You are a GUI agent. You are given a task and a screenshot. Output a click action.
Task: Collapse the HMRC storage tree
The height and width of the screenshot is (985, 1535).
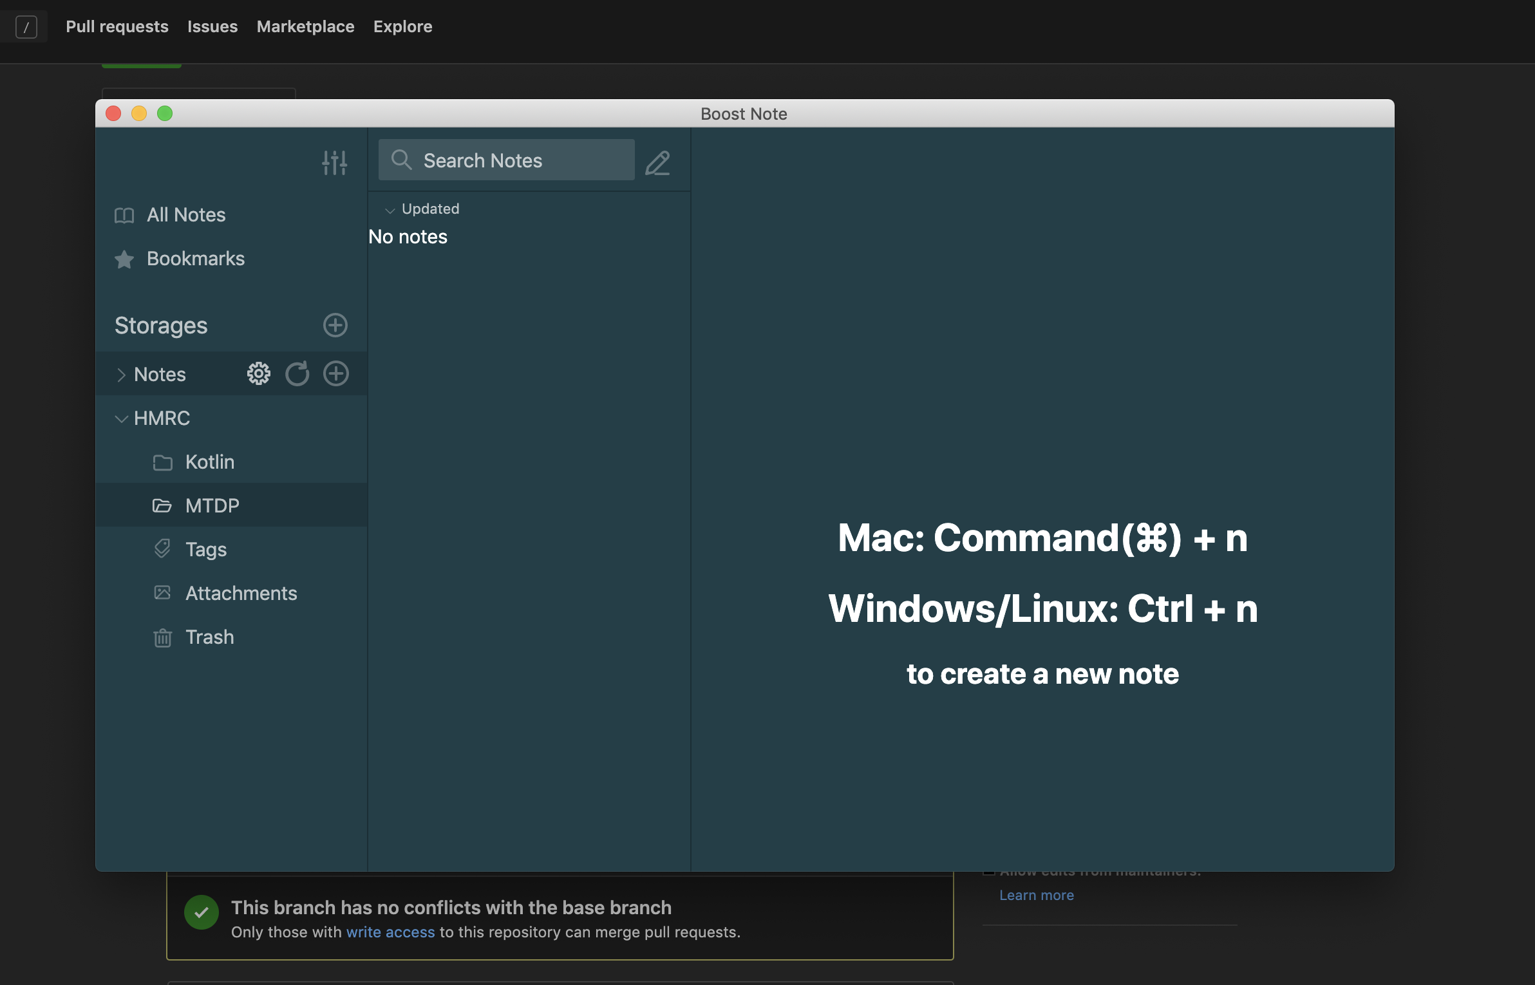121,418
